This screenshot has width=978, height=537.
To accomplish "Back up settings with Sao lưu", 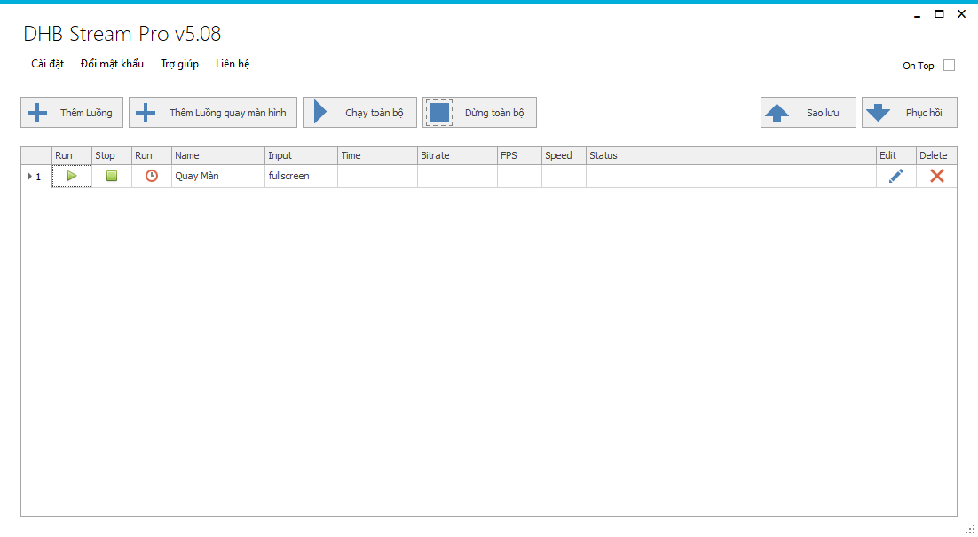I will pos(808,112).
